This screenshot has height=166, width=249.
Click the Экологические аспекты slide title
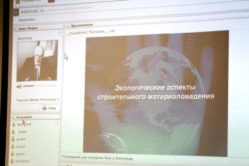tap(156, 92)
